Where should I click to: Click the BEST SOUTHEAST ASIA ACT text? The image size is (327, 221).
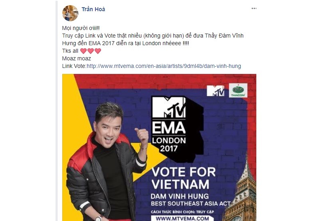(190, 203)
